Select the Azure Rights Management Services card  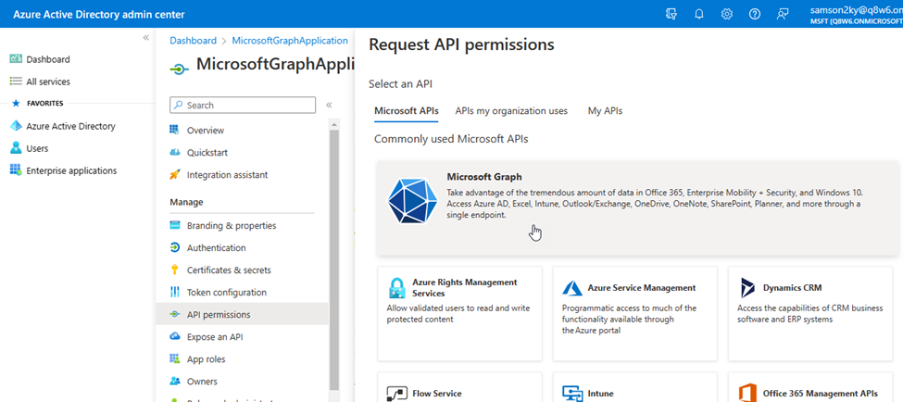click(459, 313)
